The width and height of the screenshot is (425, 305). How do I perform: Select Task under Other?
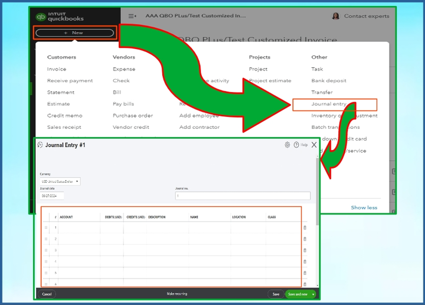tap(317, 69)
